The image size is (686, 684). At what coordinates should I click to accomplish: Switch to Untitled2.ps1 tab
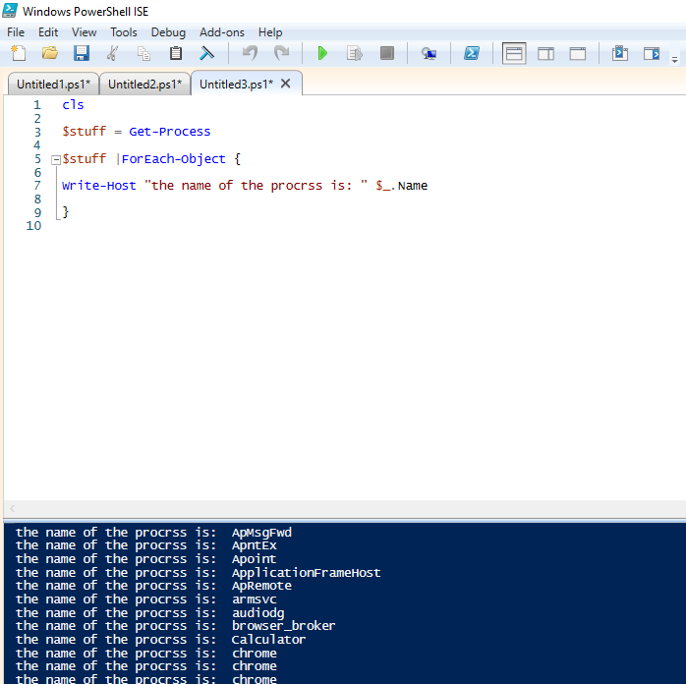click(x=144, y=84)
